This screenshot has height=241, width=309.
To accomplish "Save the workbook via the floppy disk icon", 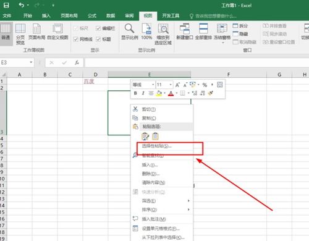I will [x=6, y=5].
